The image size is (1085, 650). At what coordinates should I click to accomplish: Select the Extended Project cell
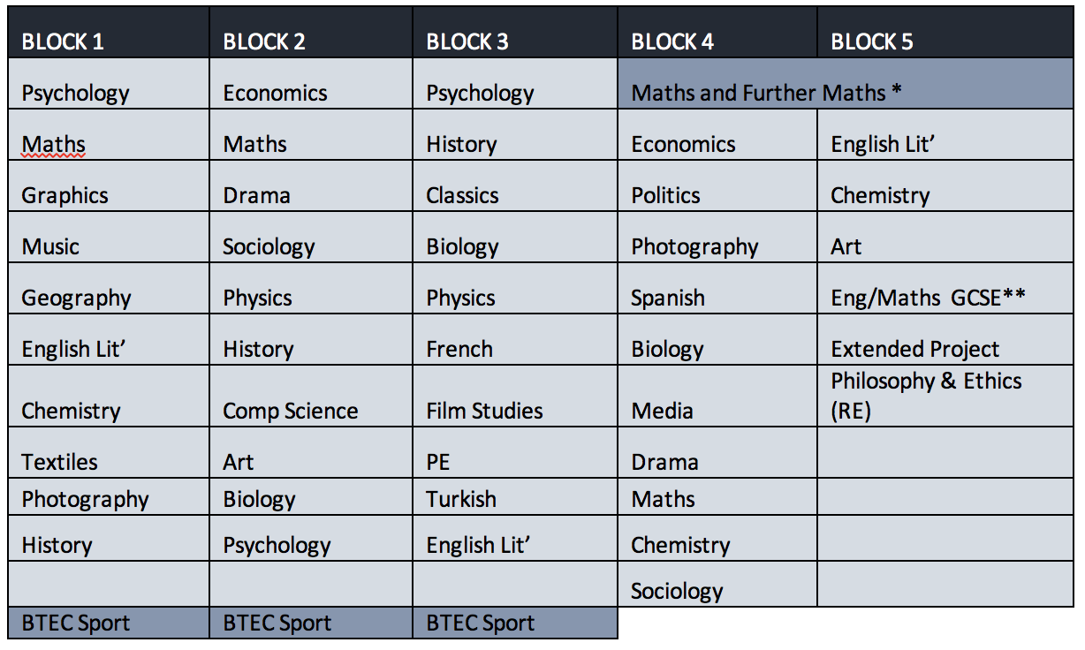pos(915,349)
